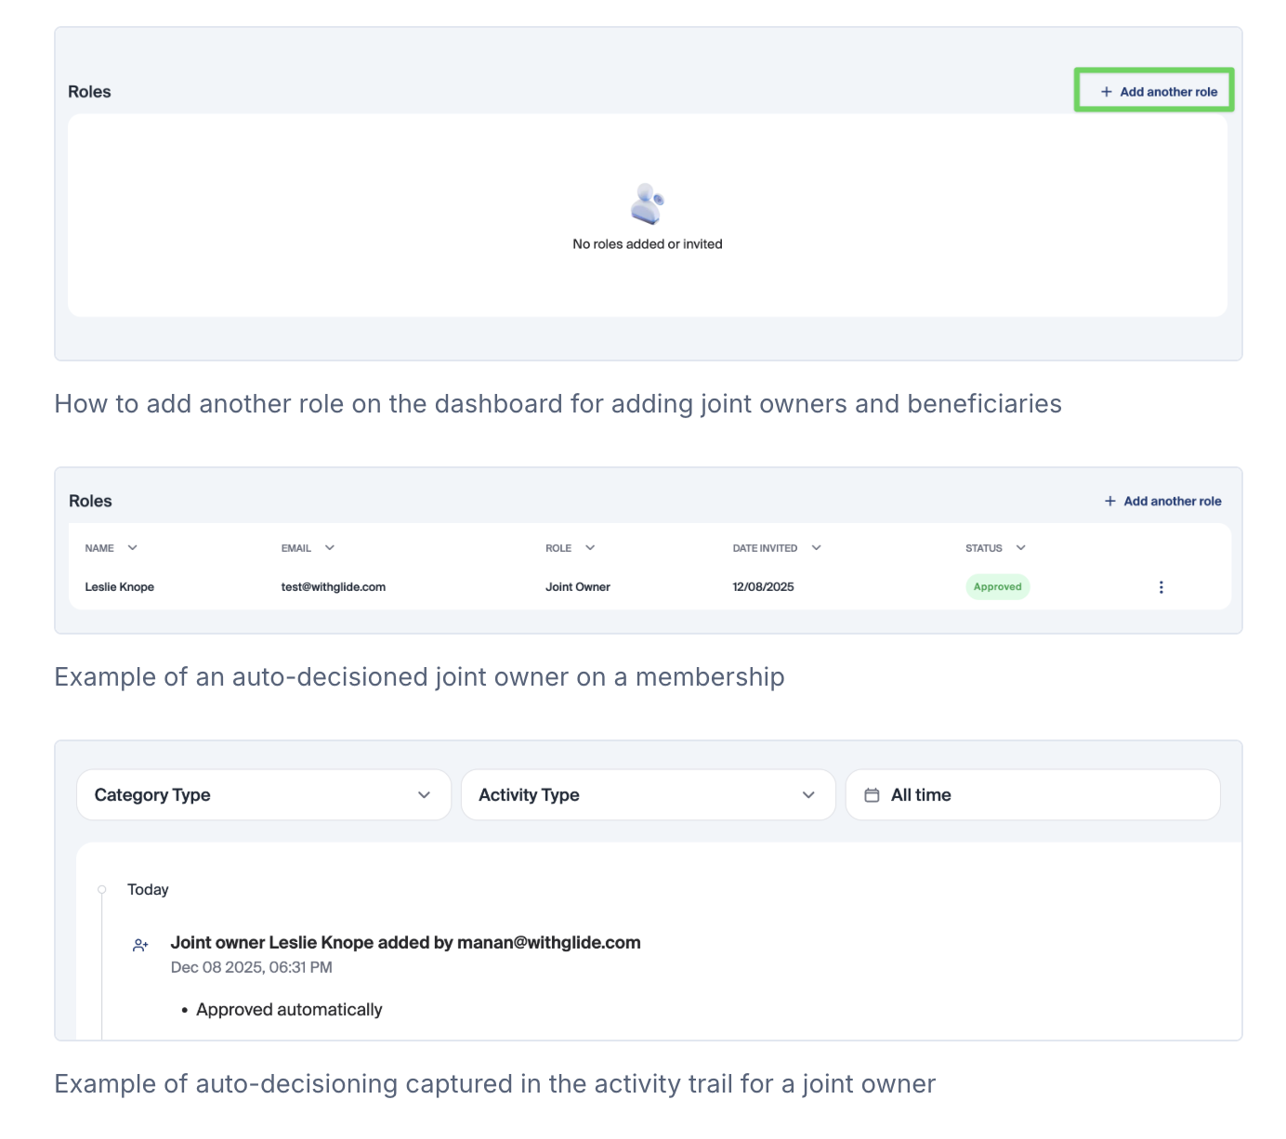Expand the STATUS column sort options
Viewport: 1286px width, 1139px height.
[x=1019, y=547]
